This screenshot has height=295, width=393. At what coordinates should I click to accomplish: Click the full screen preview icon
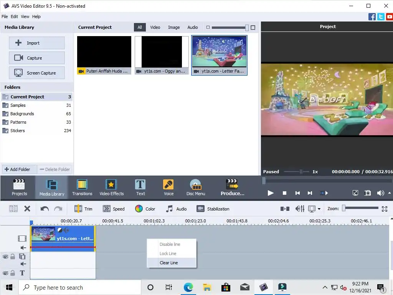tap(355, 193)
